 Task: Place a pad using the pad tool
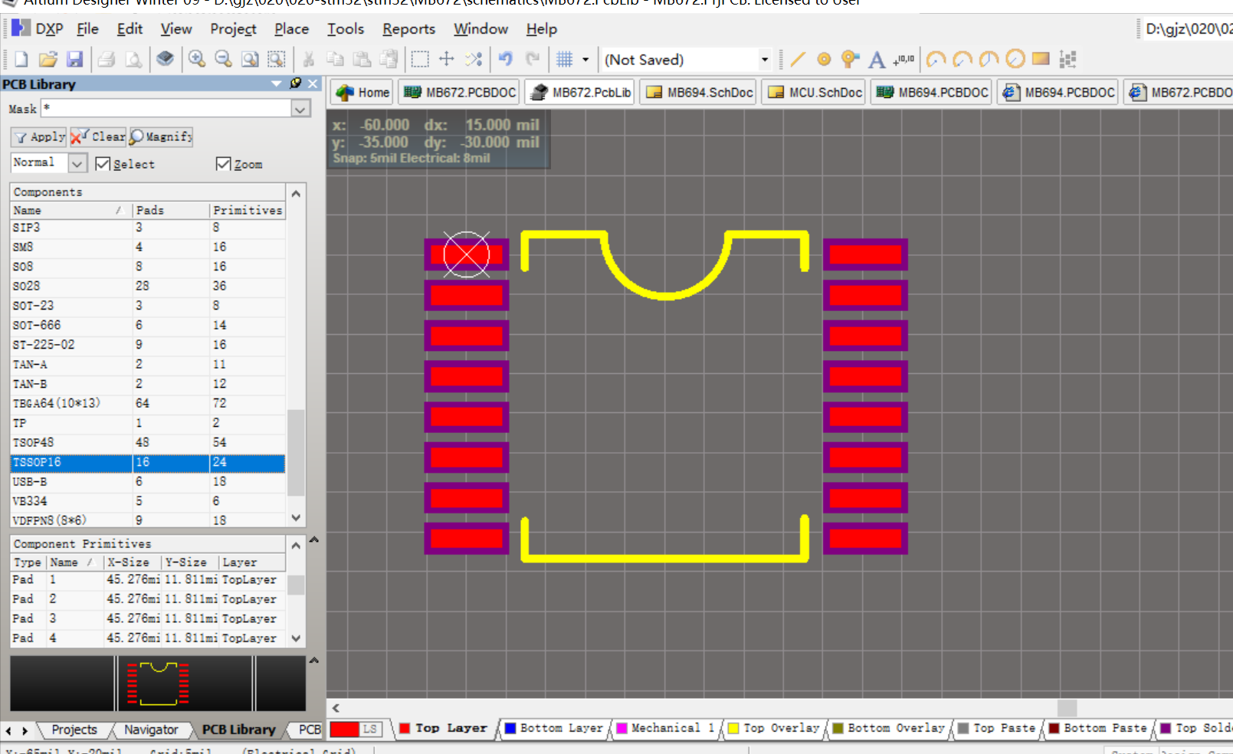pyautogui.click(x=824, y=59)
